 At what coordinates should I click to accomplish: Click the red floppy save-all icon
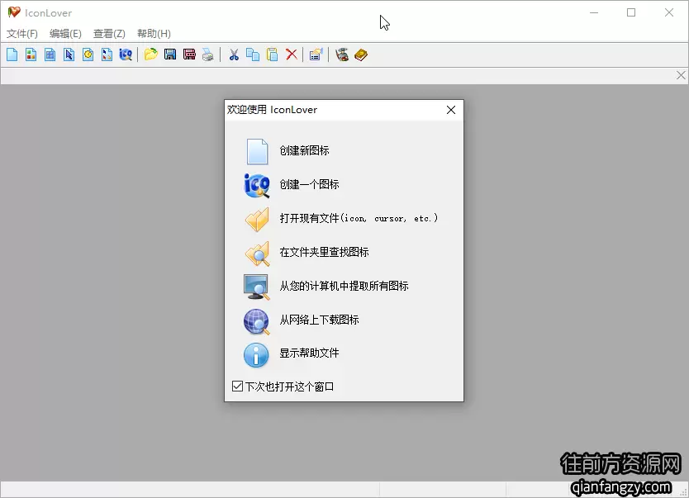[x=189, y=55]
